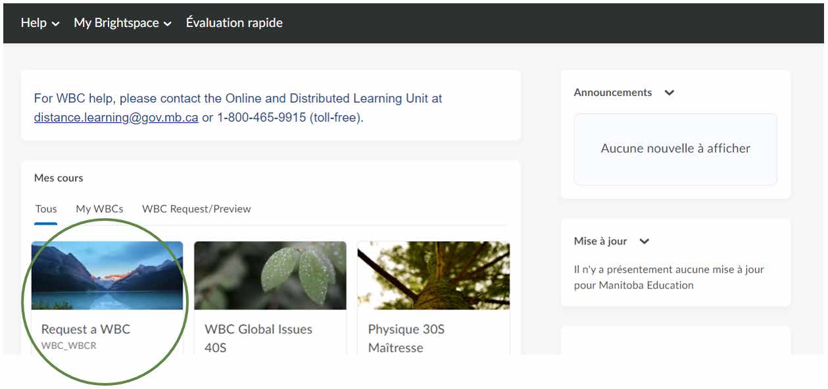Click the Aucune nouvelle à afficher message
Image resolution: width=828 pixels, height=389 pixels.
(675, 149)
